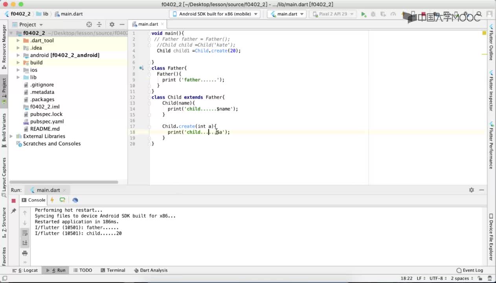The height and width of the screenshot is (283, 496).
Task: Toggle the Flutter Outline panel
Action: (491, 42)
